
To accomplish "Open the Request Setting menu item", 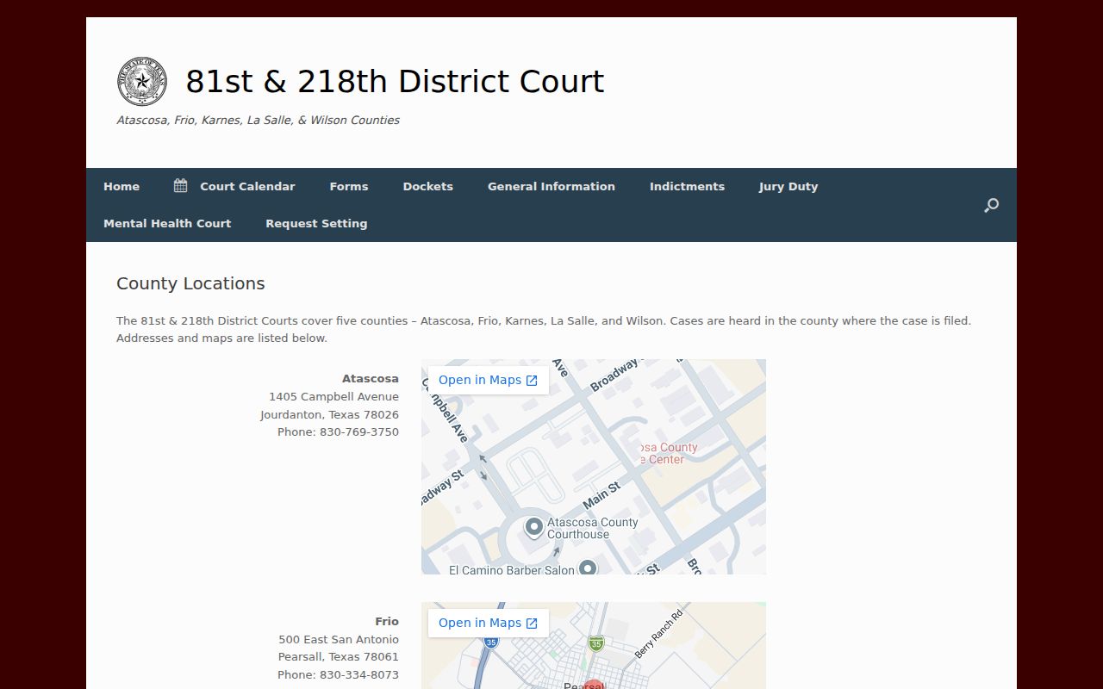I will click(316, 223).
